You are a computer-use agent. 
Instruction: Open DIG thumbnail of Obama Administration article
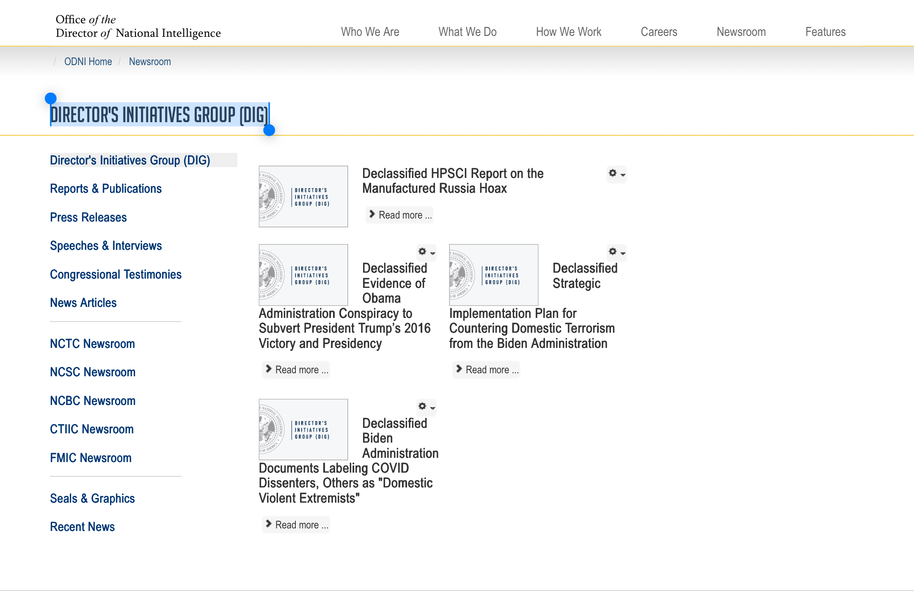coord(303,275)
